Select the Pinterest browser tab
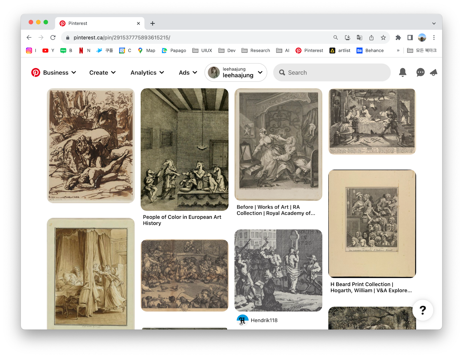463x357 pixels. click(100, 23)
